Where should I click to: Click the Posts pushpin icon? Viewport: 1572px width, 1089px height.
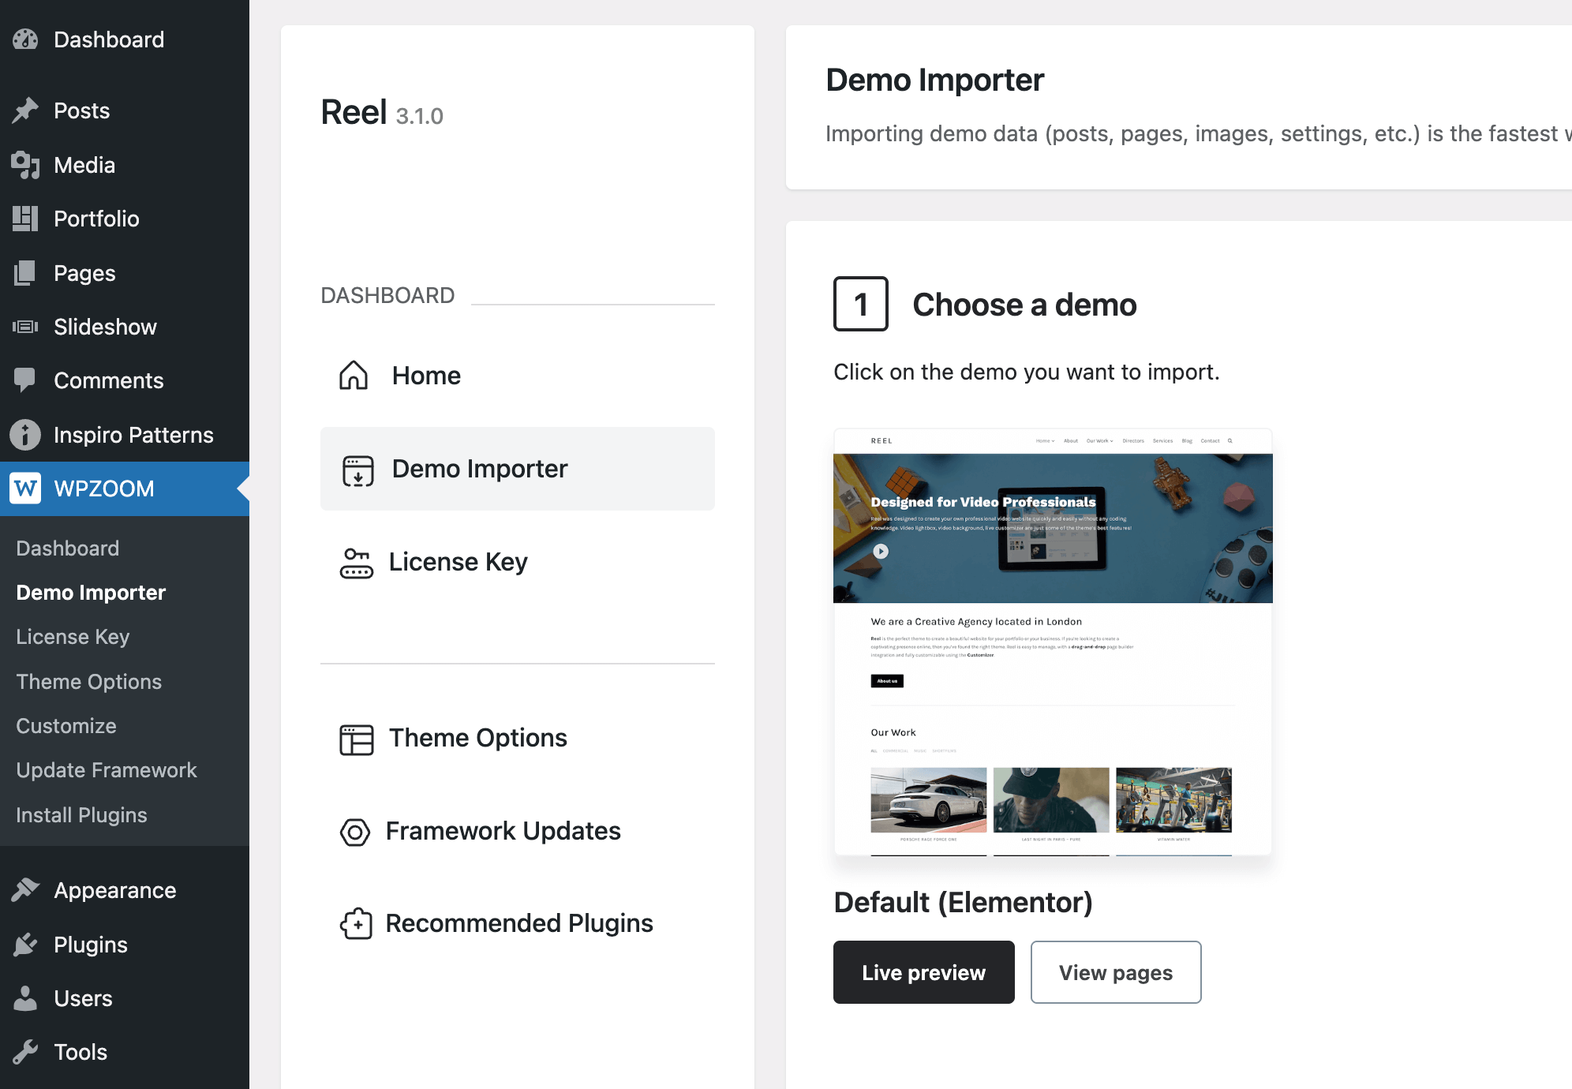point(25,110)
